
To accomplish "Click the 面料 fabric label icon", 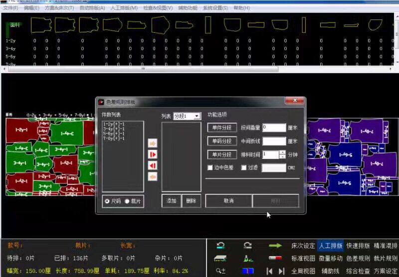I will click(14, 25).
